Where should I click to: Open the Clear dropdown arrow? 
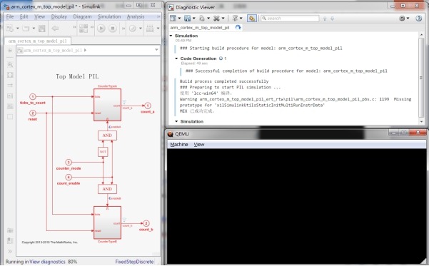coord(223,19)
